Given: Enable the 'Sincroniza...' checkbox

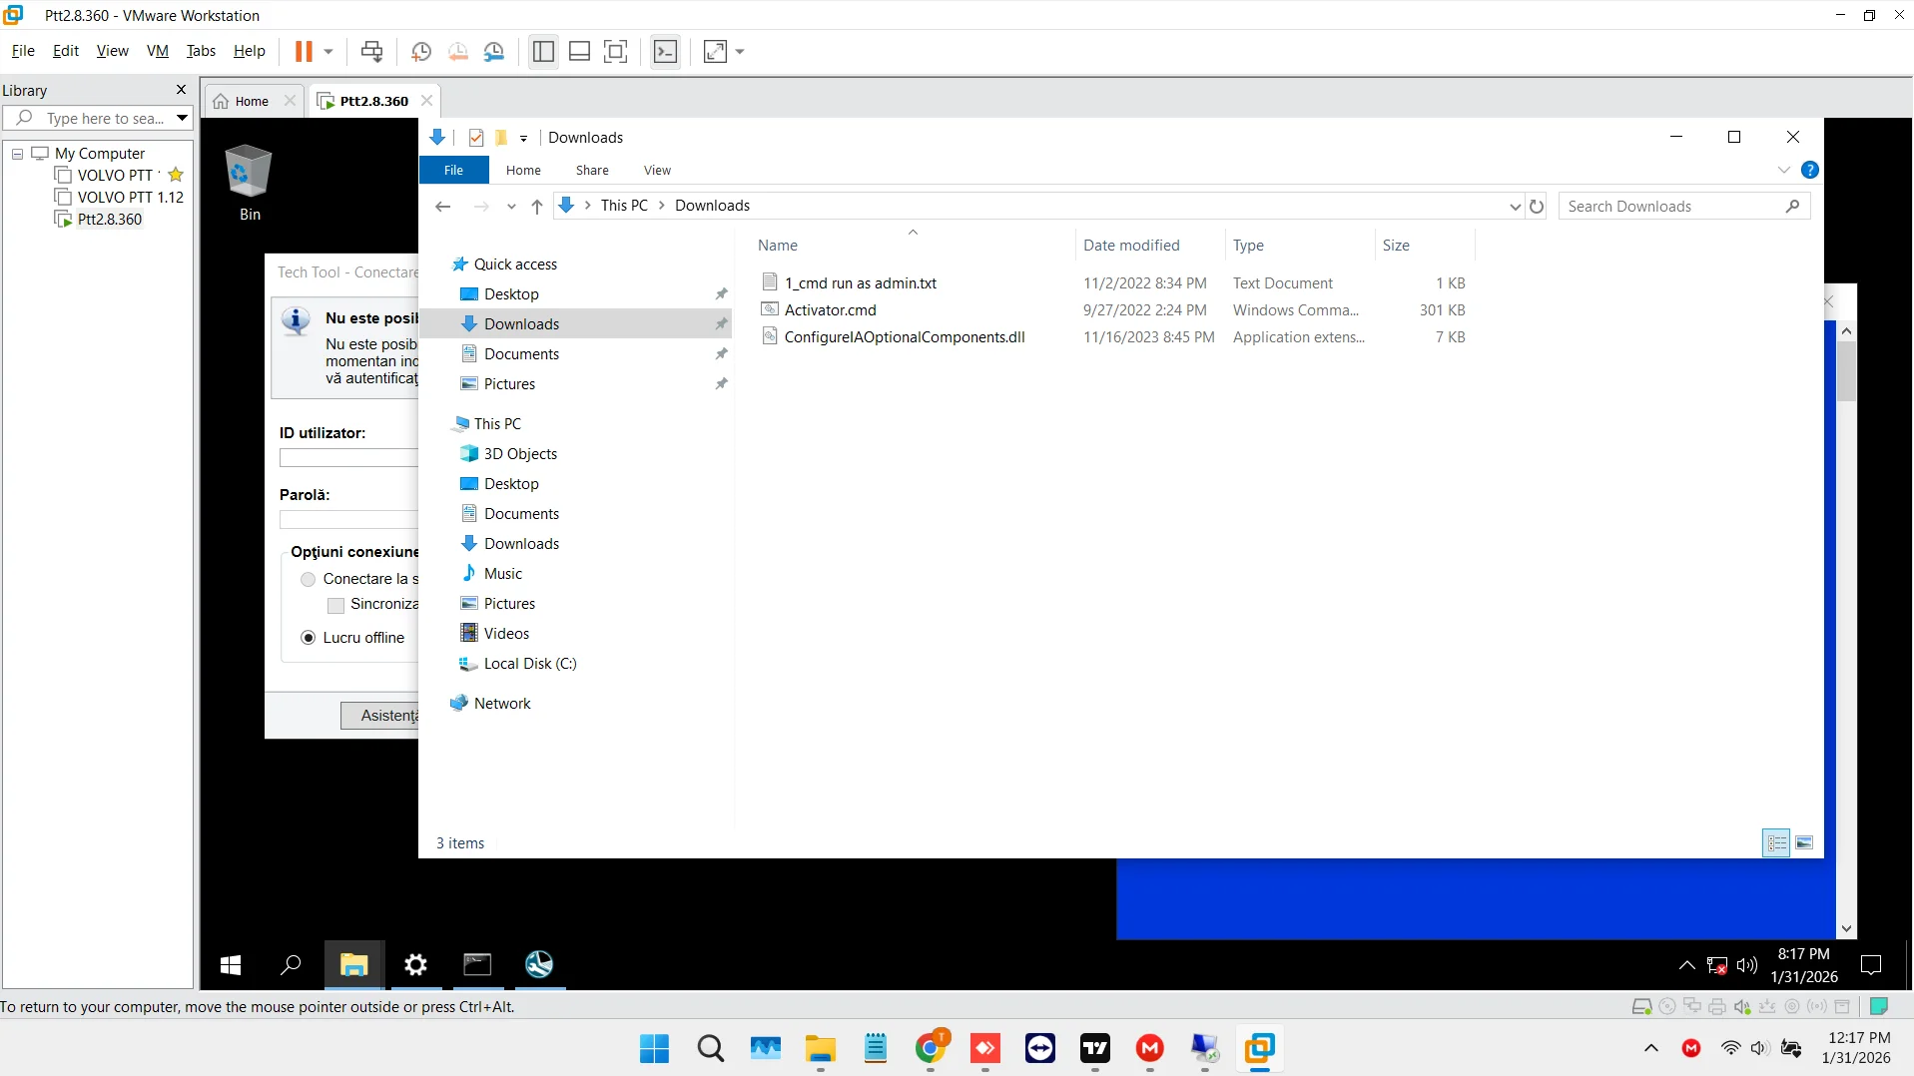Looking at the screenshot, I should [x=335, y=605].
